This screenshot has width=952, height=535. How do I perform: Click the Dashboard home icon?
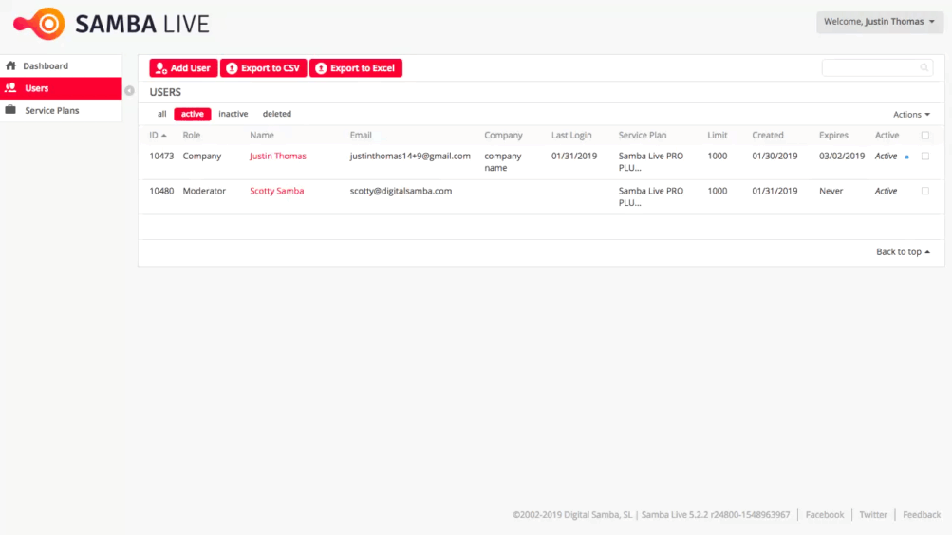pos(11,65)
